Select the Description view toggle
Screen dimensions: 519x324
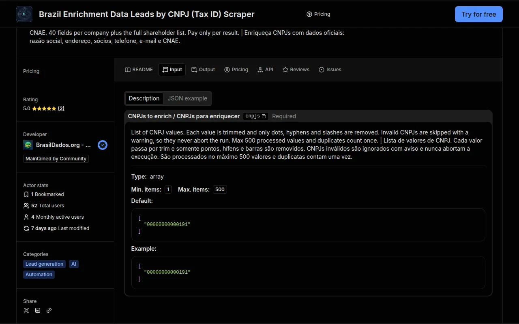pyautogui.click(x=144, y=98)
